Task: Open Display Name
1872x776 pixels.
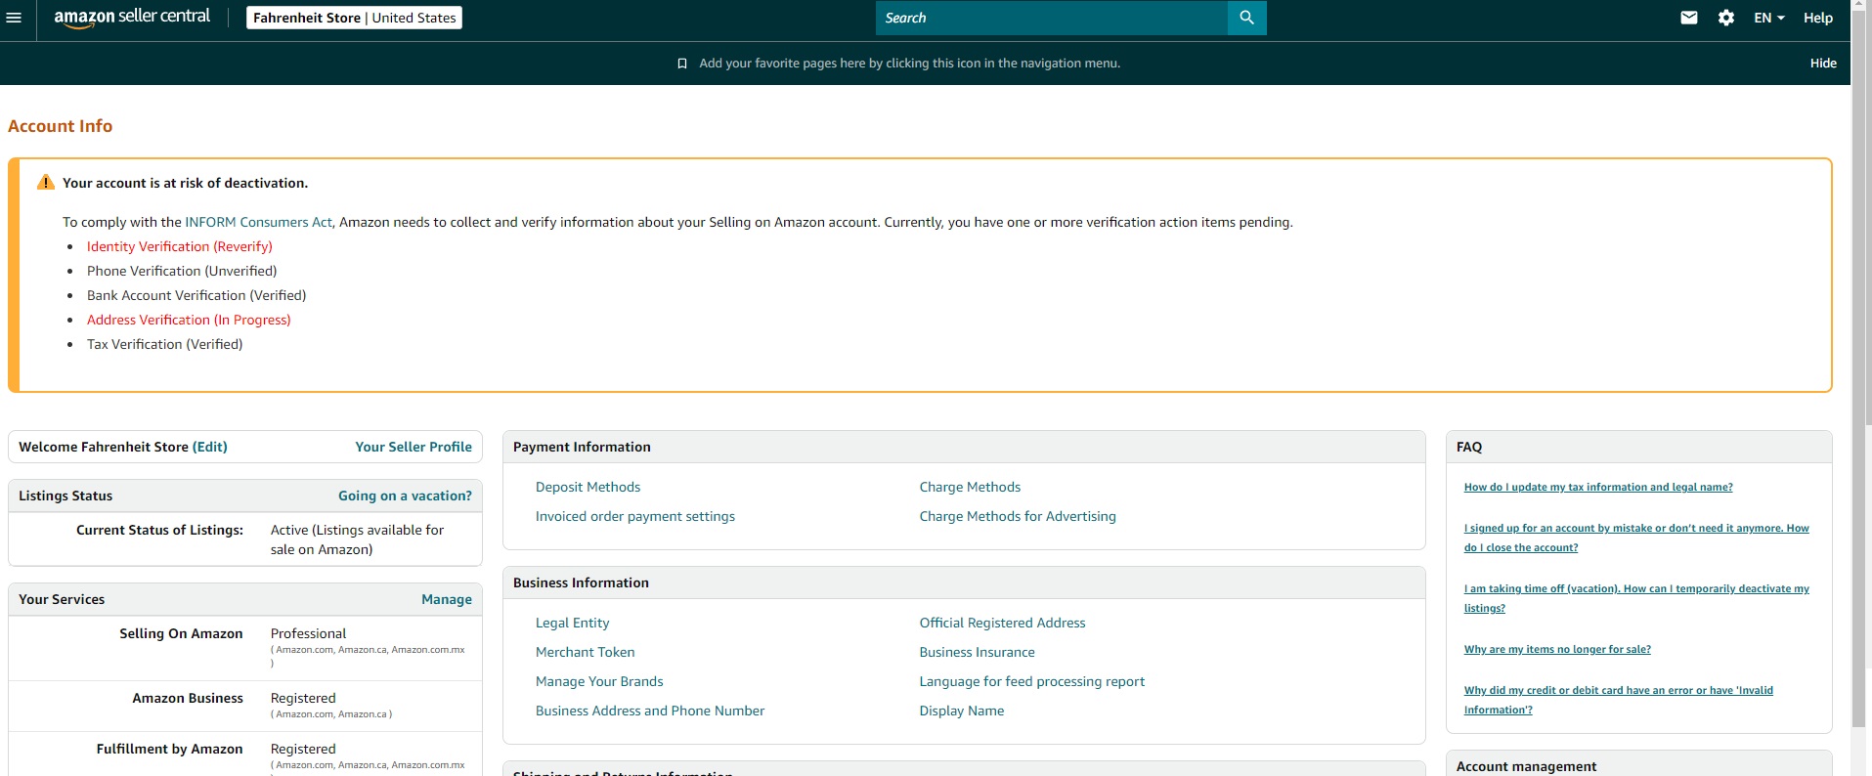Action: click(x=962, y=711)
